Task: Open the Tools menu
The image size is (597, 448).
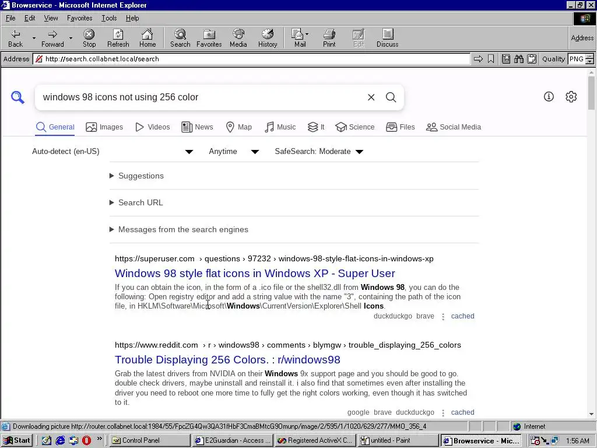Action: (109, 18)
